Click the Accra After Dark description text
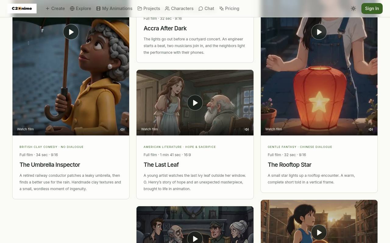 coord(194,46)
